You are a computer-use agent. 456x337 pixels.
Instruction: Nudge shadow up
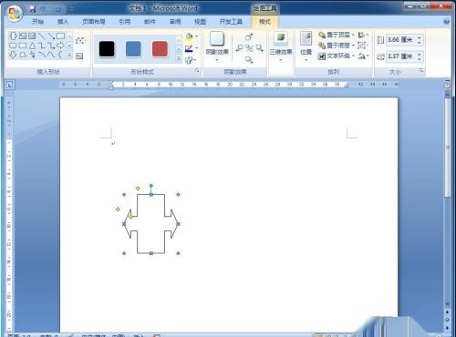pyautogui.click(x=249, y=37)
